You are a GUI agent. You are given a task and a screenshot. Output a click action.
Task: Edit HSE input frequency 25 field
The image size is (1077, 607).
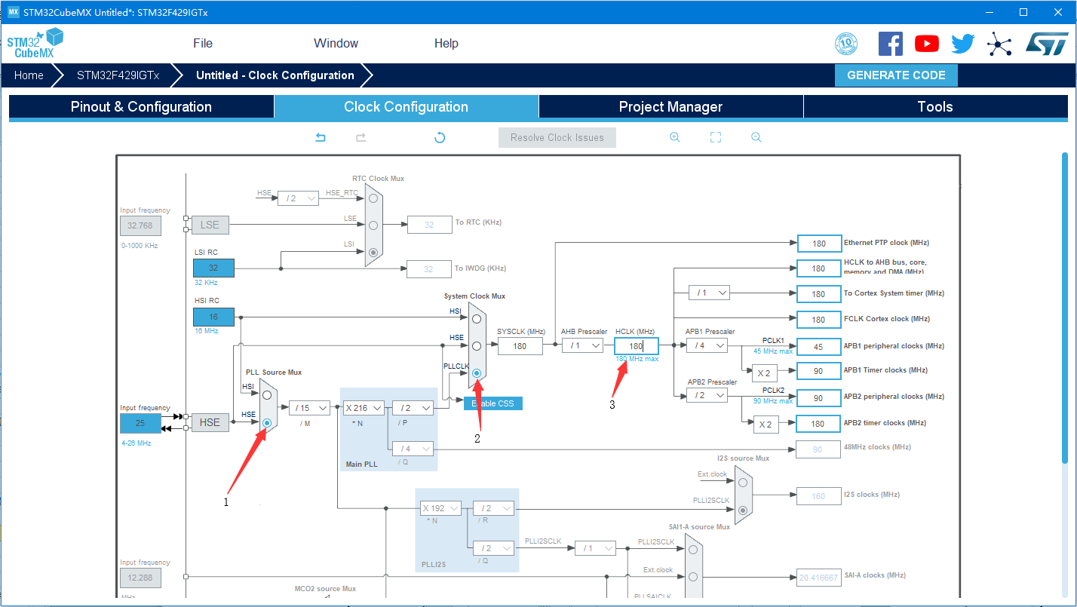140,423
